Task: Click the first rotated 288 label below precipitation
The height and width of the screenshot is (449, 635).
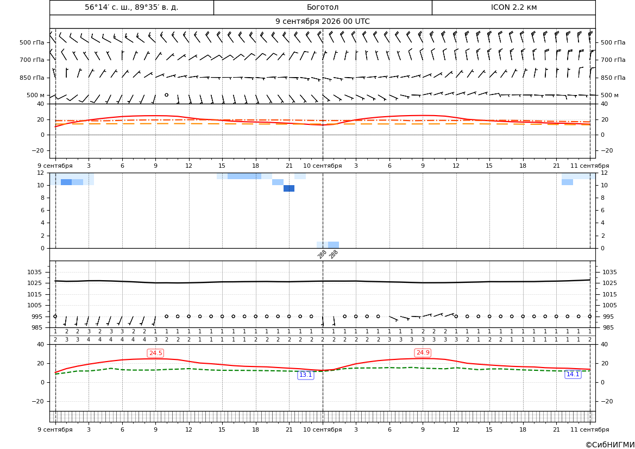Action: tap(322, 254)
